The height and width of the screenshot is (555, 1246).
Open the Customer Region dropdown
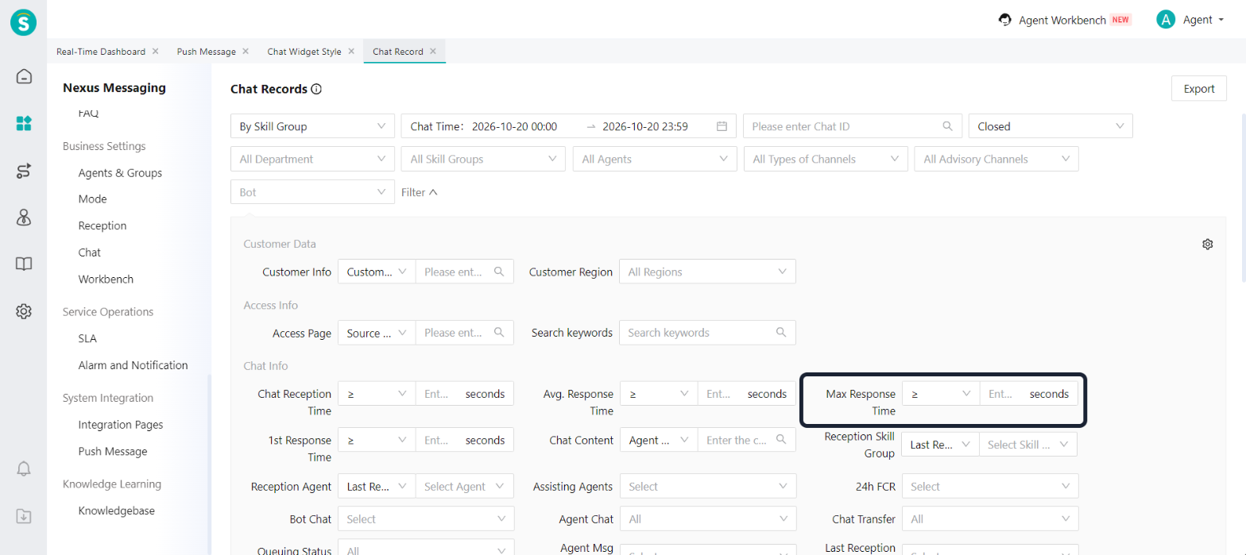[707, 272]
